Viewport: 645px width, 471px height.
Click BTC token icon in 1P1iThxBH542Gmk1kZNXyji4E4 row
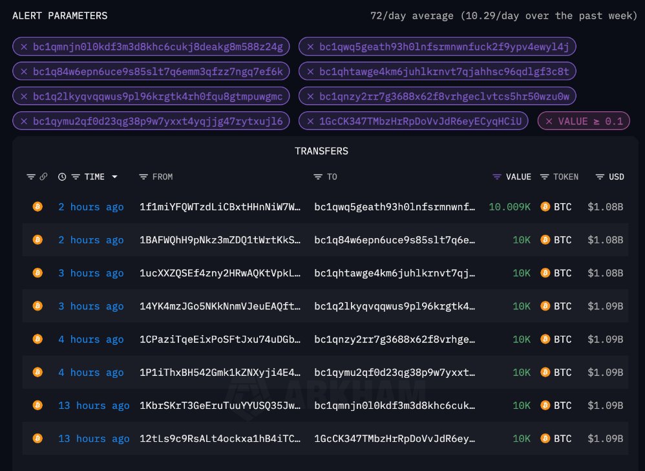click(x=545, y=372)
